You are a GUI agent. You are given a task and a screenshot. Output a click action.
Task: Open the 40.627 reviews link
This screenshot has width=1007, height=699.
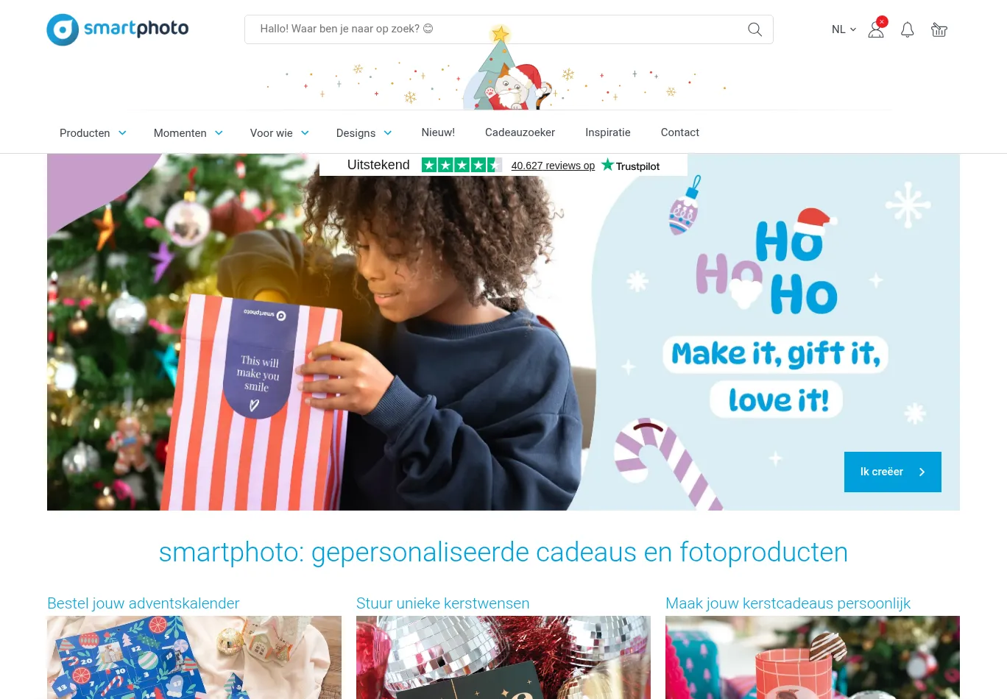tap(553, 166)
